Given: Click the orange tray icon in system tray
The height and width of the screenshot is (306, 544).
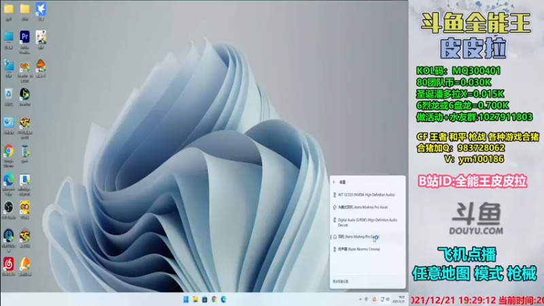Looking at the screenshot, I should tap(374, 299).
